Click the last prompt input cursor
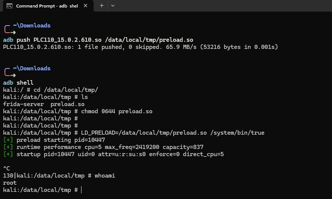332x199 pixels. 81,190
